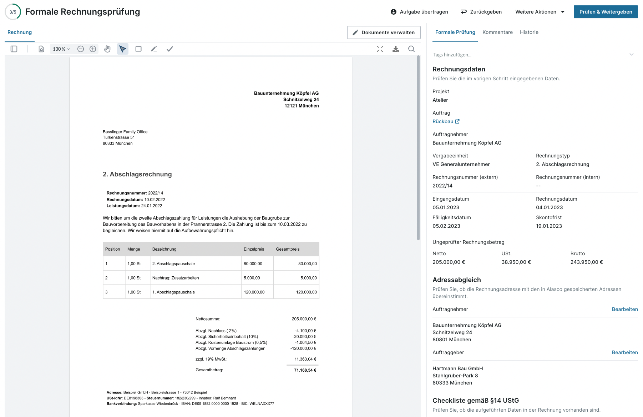Click the Prüfen & Weitergeben button

[606, 12]
